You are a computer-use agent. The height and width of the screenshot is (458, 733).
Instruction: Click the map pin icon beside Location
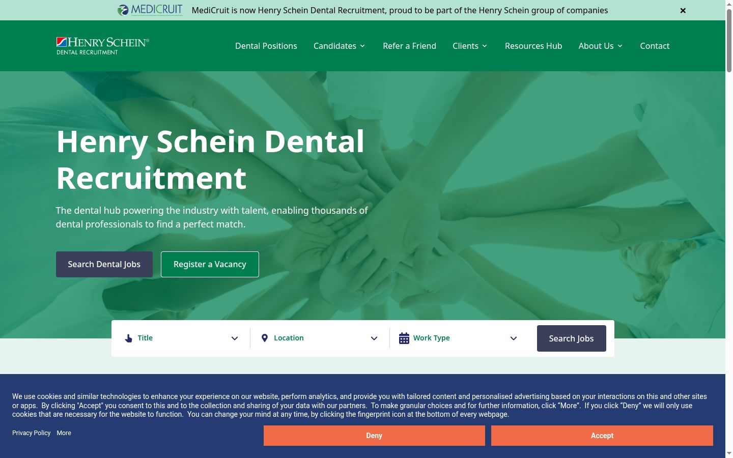[265, 338]
